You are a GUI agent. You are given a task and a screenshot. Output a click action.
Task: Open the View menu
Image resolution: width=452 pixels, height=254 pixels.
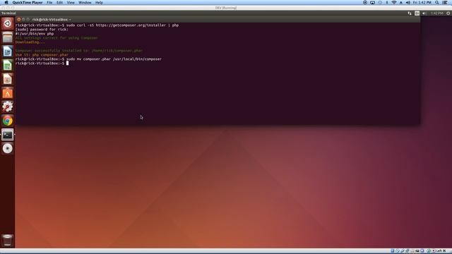[71, 2]
